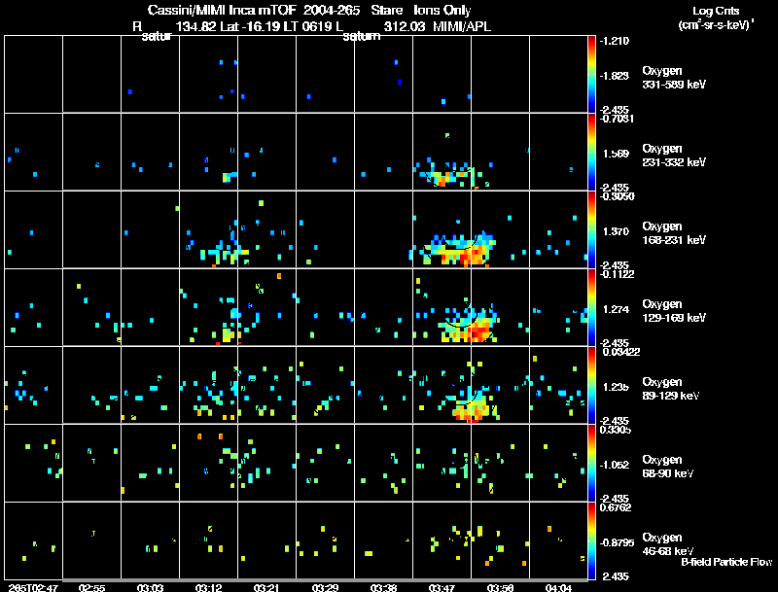The width and height of the screenshot is (778, 592).
Task: Click the '-0.3050' color scale value
Action: [x=617, y=196]
